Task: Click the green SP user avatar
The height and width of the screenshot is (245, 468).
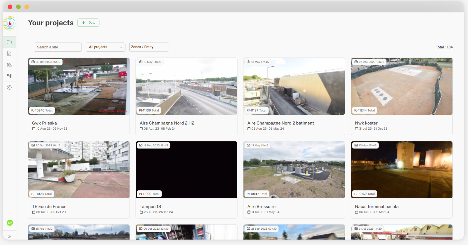Action: [x=10, y=223]
